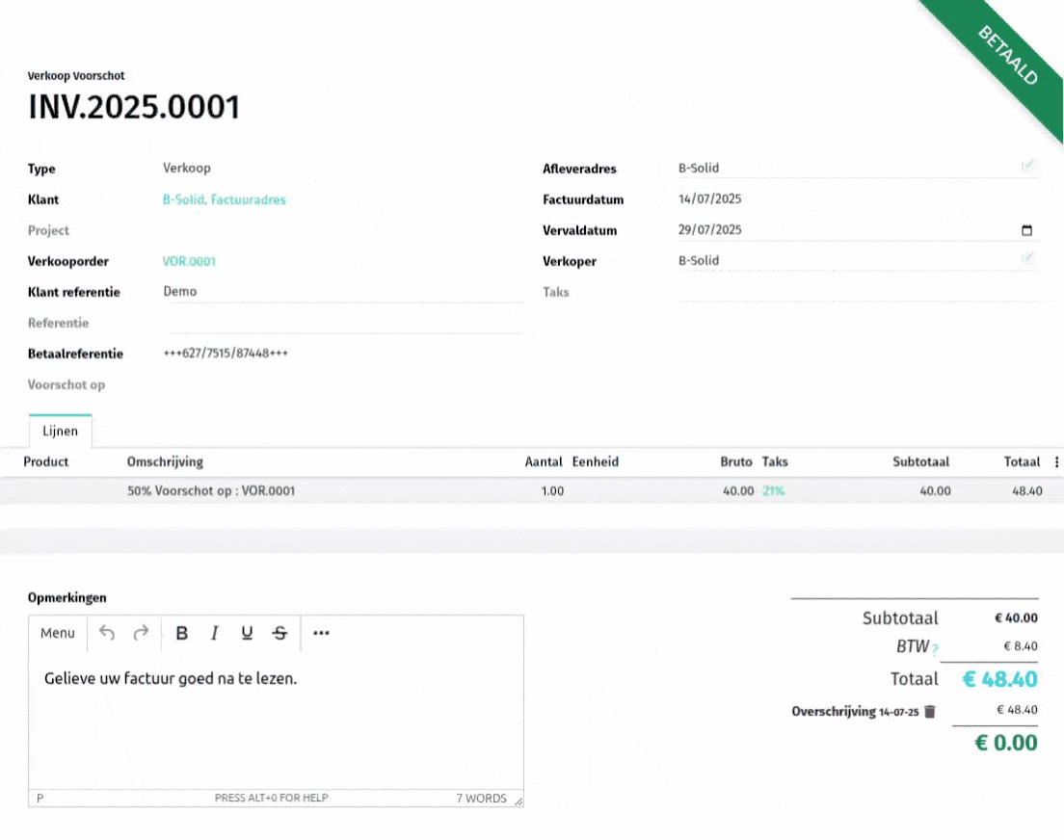1064x840 pixels.
Task: Click the Klant referentie Demo field
Action: (x=343, y=292)
